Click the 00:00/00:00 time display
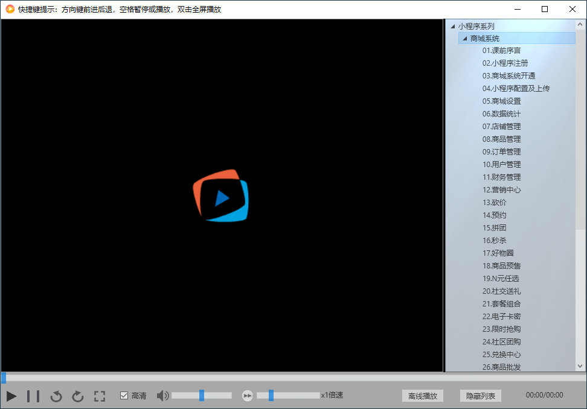Screen dimensions: 587x409 (544, 395)
